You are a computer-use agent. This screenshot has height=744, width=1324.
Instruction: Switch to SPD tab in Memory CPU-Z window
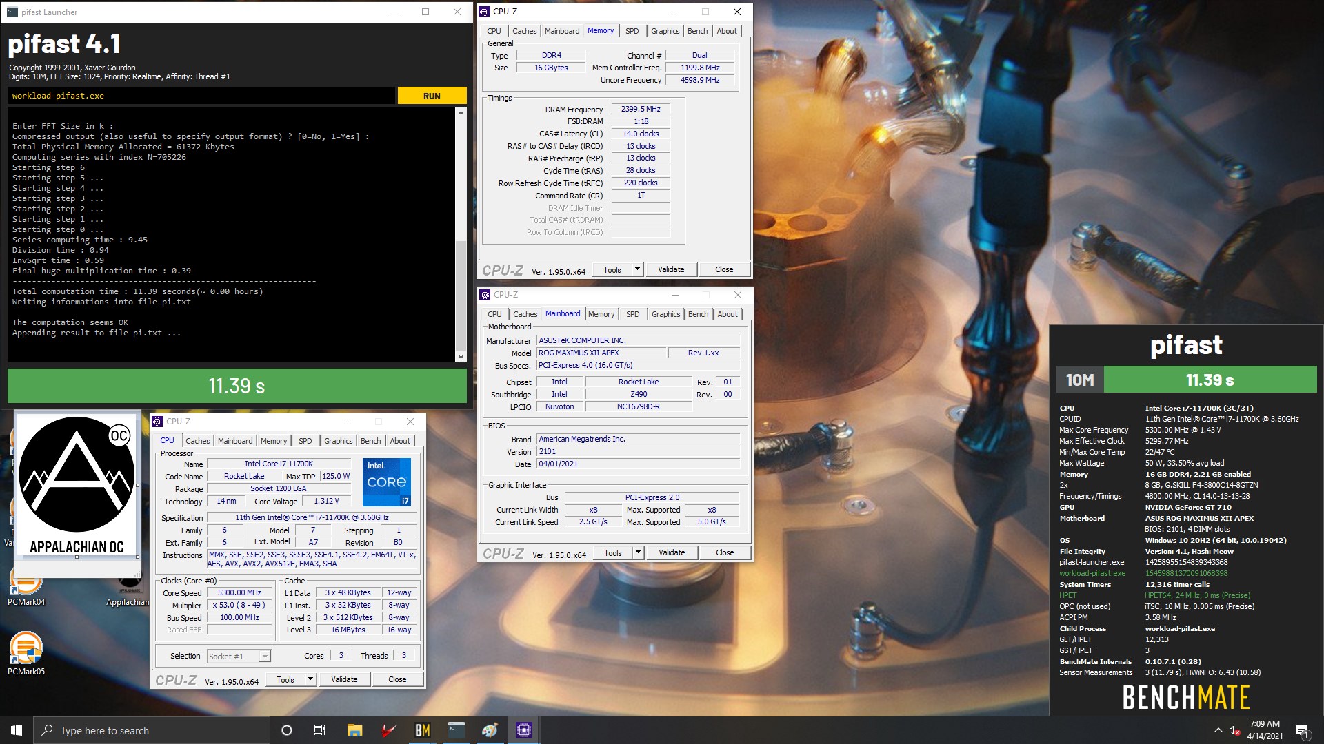point(632,31)
